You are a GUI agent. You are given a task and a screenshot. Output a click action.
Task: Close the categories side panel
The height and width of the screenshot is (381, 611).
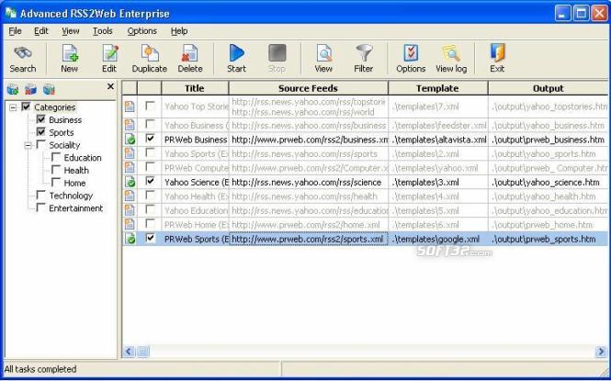(x=110, y=86)
